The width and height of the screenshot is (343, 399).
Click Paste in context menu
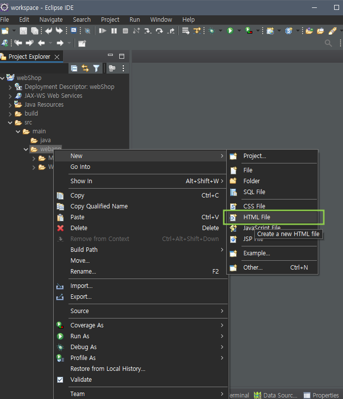point(140,217)
